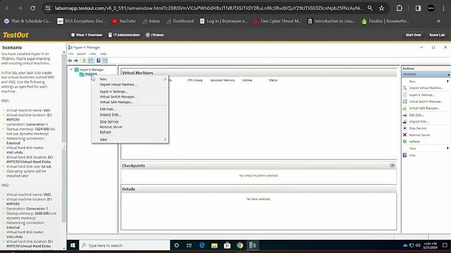Click the Score Lab button
Screen dimensions: 451x253
pyautogui.click(x=437, y=35)
